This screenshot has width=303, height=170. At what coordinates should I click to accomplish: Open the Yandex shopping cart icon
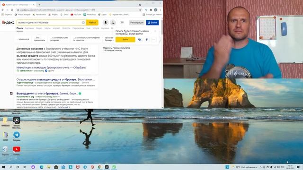pyautogui.click(x=122, y=23)
